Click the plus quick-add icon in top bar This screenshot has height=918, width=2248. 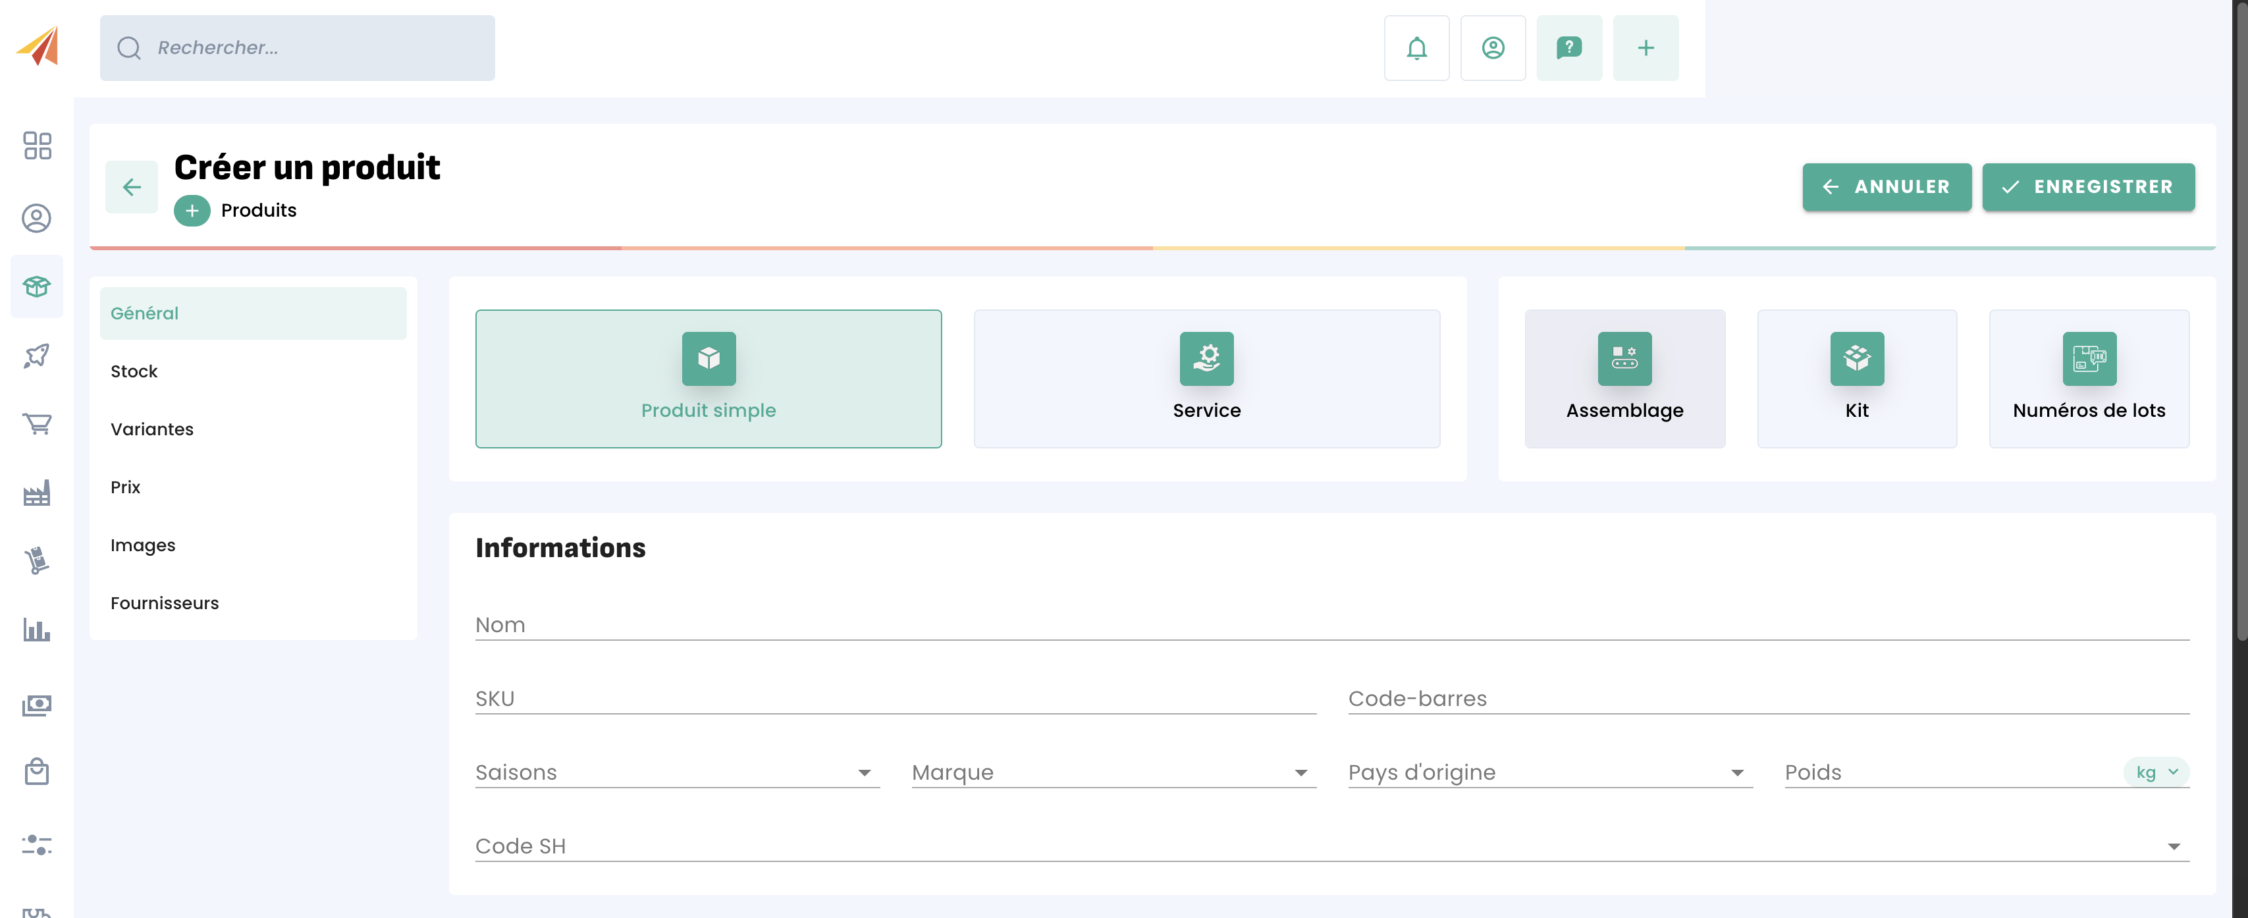(1645, 48)
